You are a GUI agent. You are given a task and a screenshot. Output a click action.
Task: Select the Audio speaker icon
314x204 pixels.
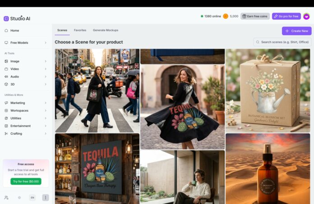[6, 77]
